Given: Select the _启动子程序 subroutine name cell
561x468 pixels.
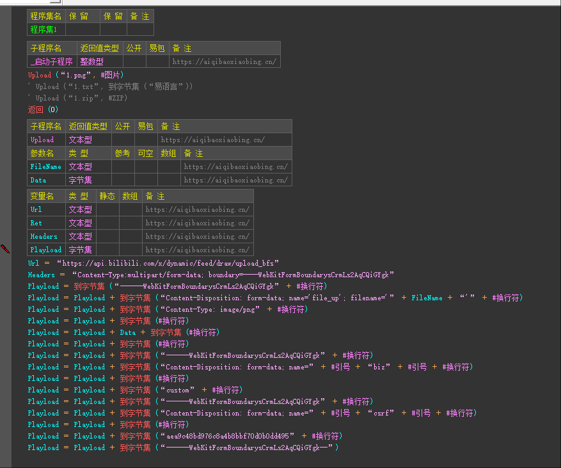Looking at the screenshot, I should (x=52, y=61).
